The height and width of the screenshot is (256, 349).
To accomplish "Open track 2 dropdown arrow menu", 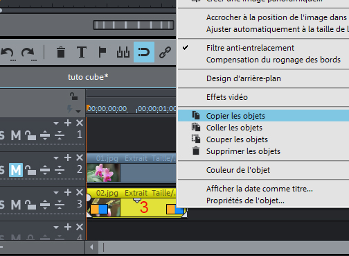I will click(x=56, y=158).
